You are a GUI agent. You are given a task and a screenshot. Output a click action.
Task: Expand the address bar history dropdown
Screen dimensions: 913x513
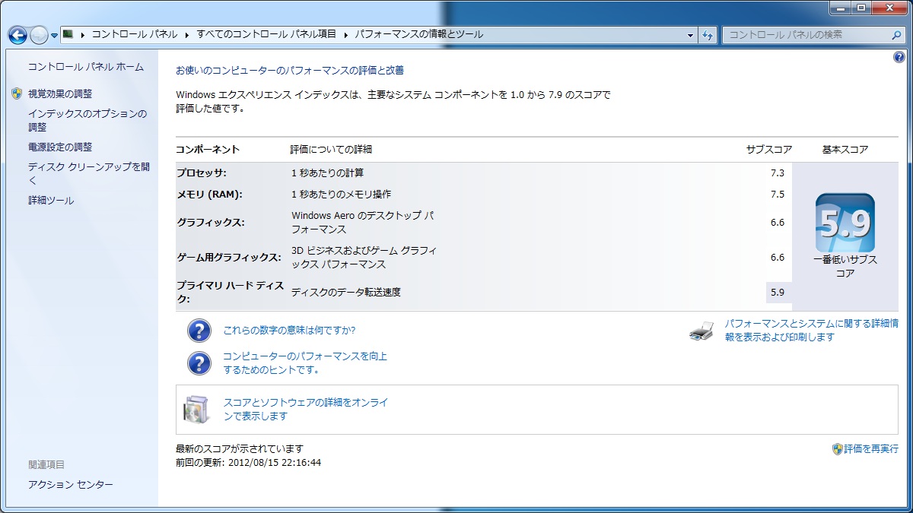[x=690, y=35]
